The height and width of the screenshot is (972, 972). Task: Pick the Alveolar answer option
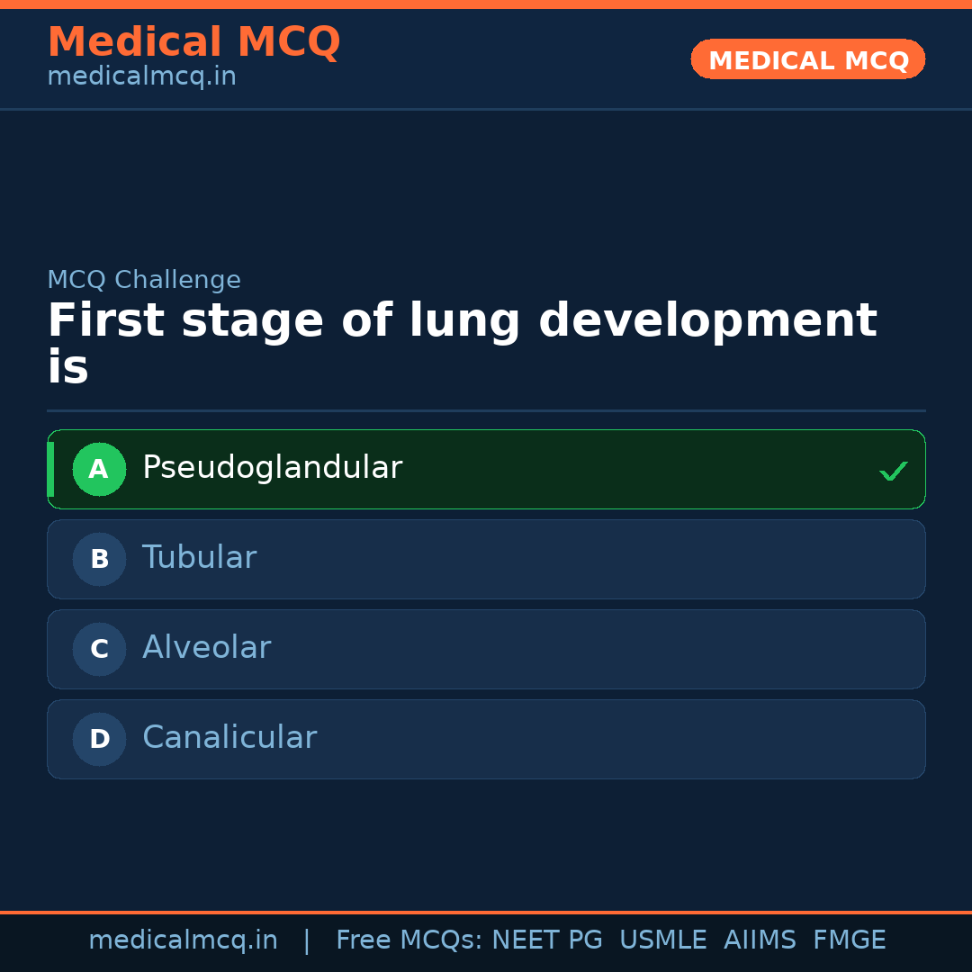(x=486, y=649)
